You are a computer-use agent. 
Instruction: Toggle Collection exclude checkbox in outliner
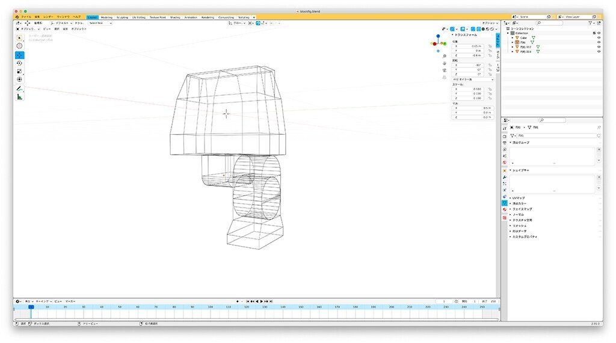point(594,33)
